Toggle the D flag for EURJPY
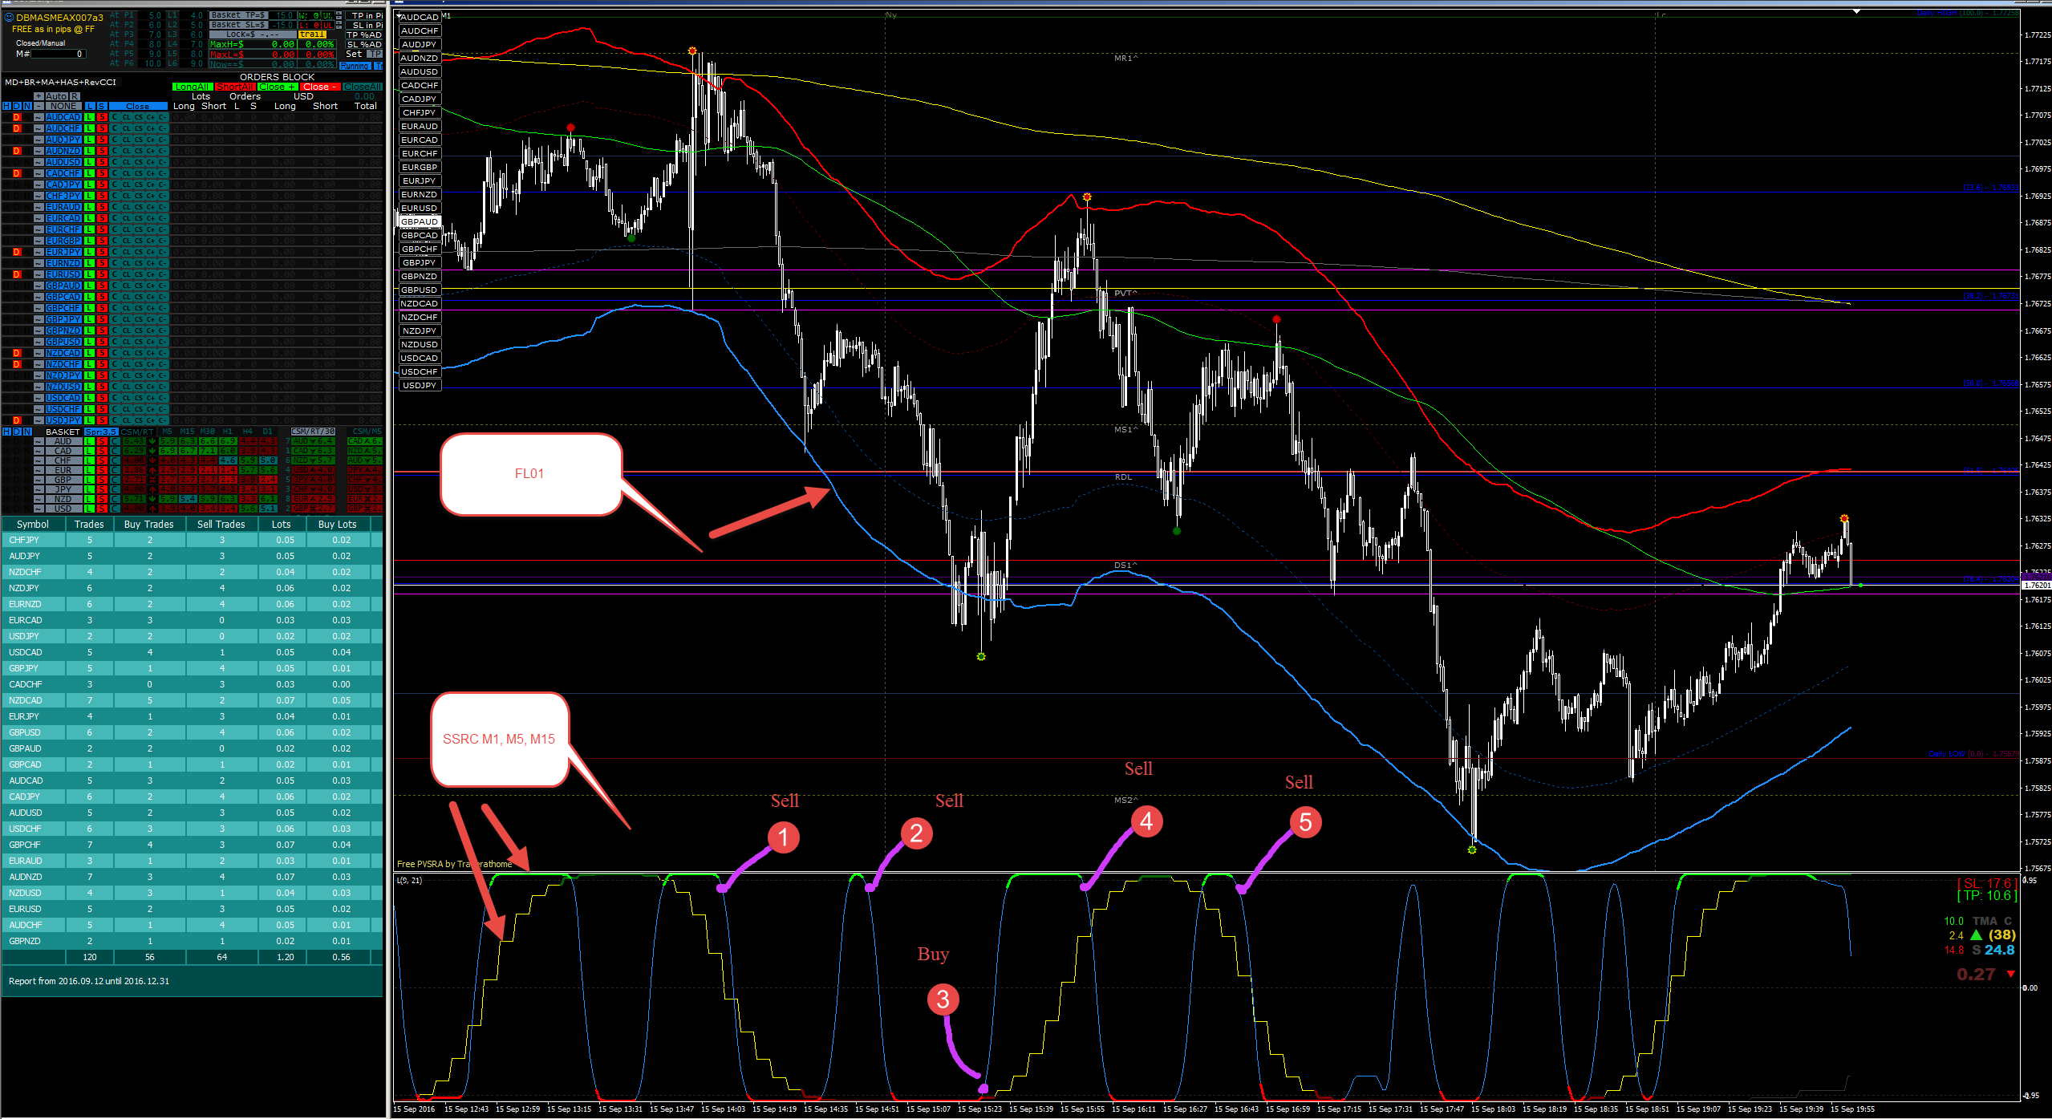 click(x=17, y=252)
